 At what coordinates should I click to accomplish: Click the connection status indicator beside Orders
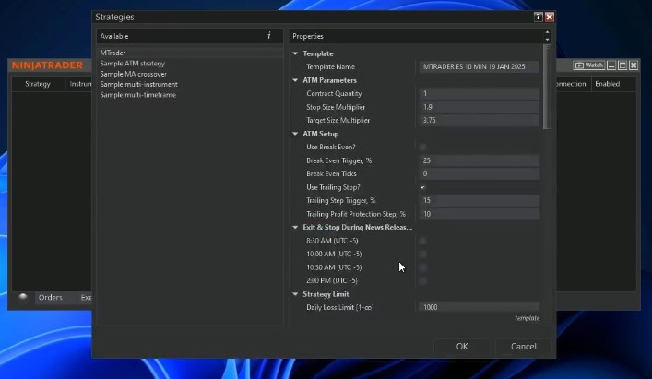tap(23, 297)
